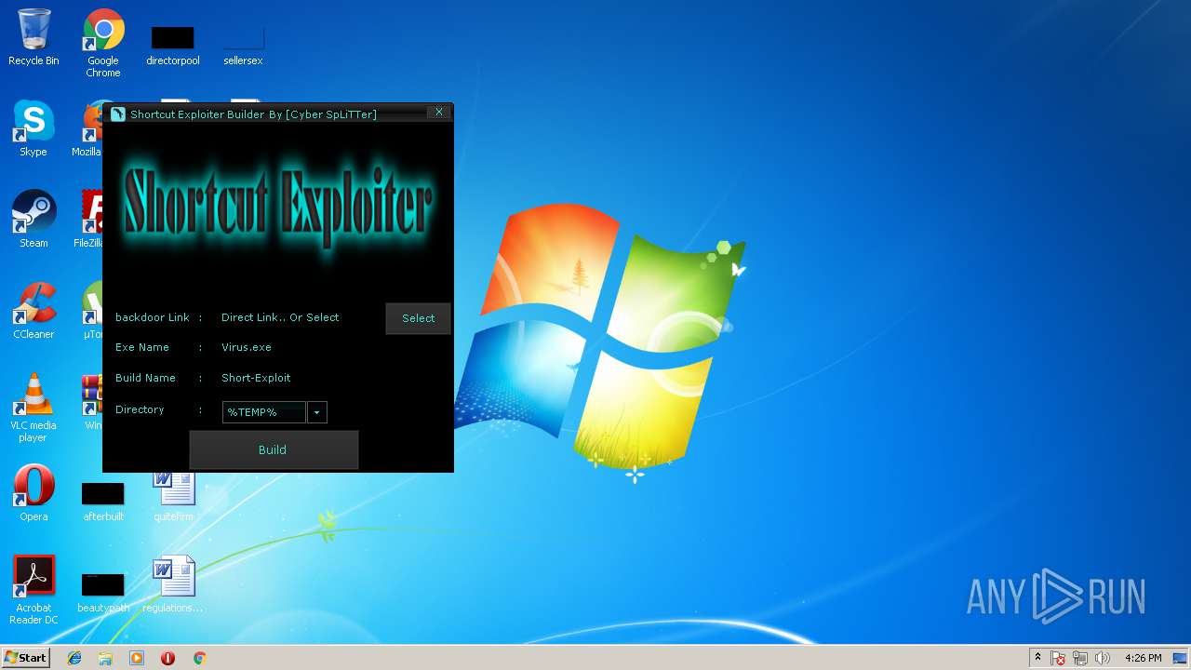Show hidden system tray icons
The height and width of the screenshot is (670, 1191).
tap(1037, 658)
